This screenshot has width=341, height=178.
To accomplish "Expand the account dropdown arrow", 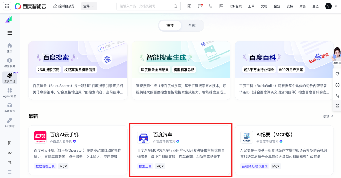I will click(336, 6).
